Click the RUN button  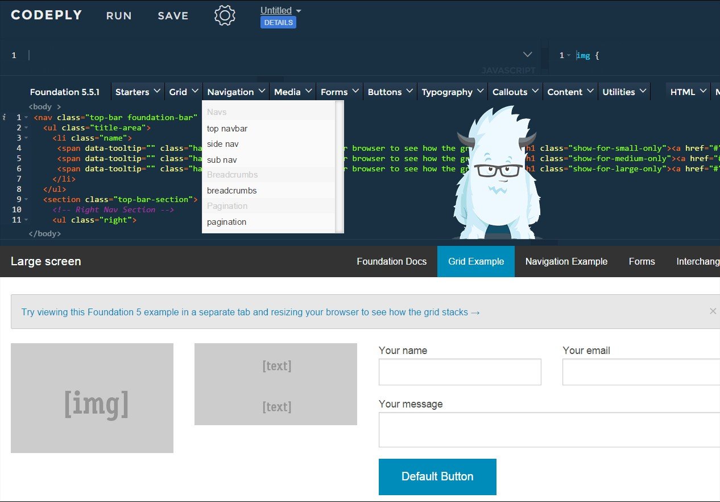click(x=119, y=16)
